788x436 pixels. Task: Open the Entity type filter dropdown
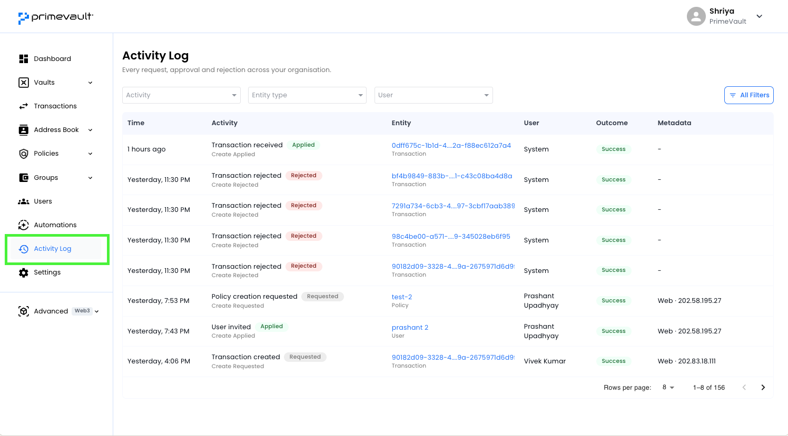coord(307,95)
